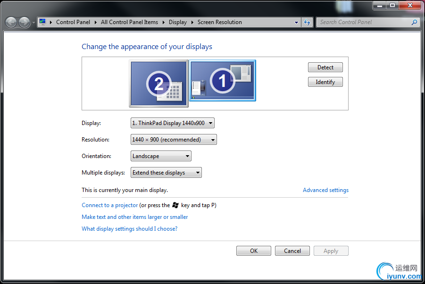Image resolution: width=425 pixels, height=284 pixels.
Task: Open address bar history dropdown
Action: (x=296, y=23)
